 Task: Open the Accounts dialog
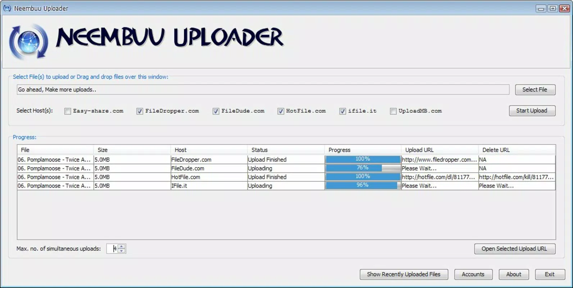pos(473,274)
